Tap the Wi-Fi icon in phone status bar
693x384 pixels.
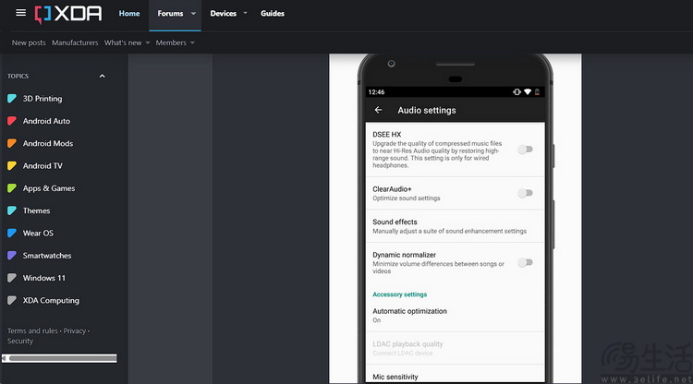click(528, 91)
